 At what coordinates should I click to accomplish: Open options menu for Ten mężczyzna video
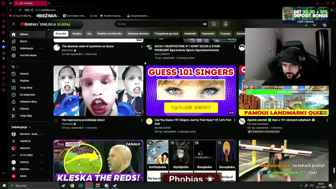tap(142, 120)
